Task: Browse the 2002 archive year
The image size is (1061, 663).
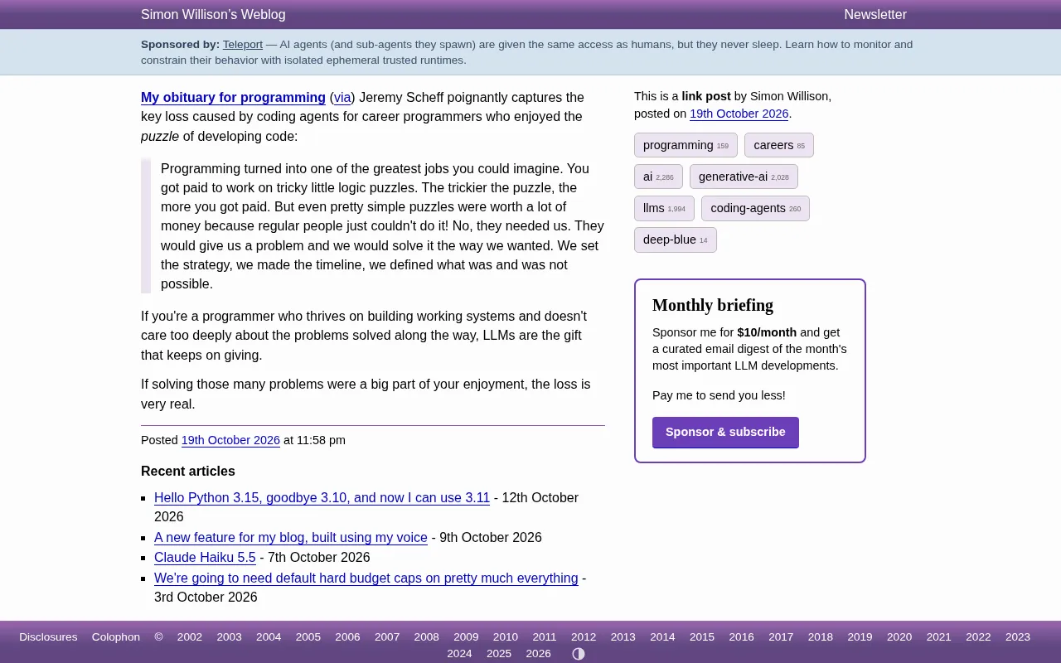Action: [190, 636]
